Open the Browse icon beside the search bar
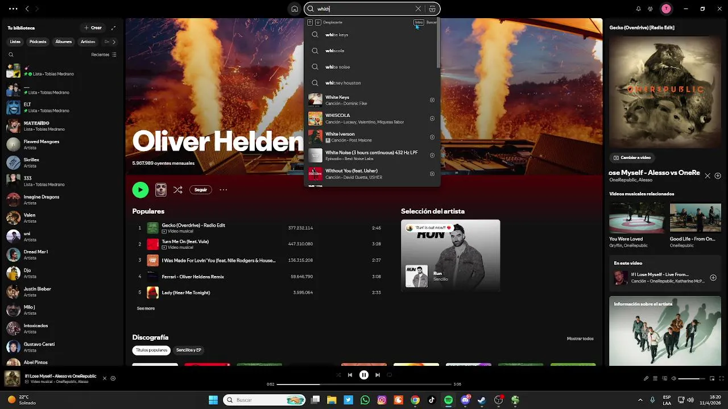The image size is (728, 409). [x=432, y=9]
